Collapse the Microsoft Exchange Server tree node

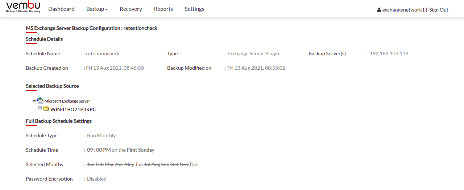(x=34, y=101)
